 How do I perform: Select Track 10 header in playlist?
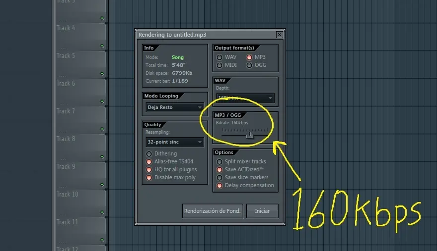(x=80, y=203)
